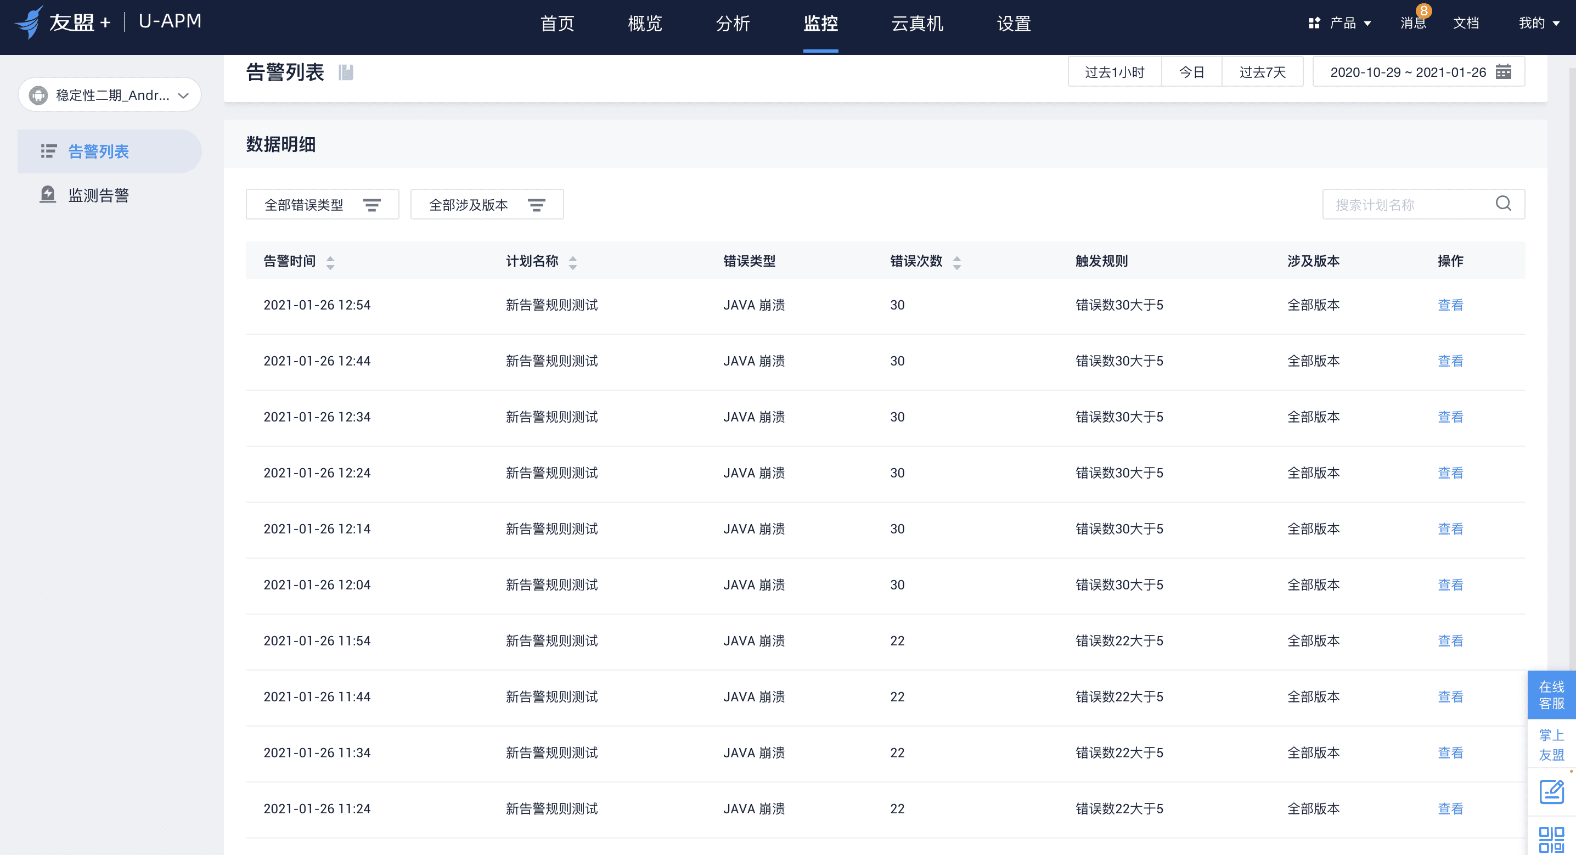The image size is (1576, 855).
Task: Click 查看 for the 11:54 alert
Action: click(x=1450, y=641)
